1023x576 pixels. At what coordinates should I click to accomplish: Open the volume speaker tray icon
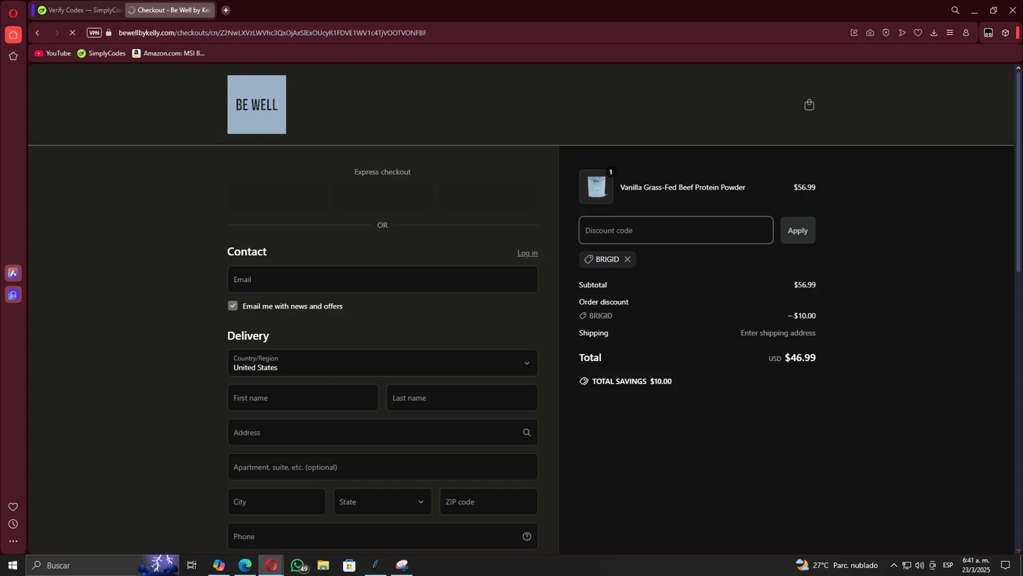coord(919,565)
